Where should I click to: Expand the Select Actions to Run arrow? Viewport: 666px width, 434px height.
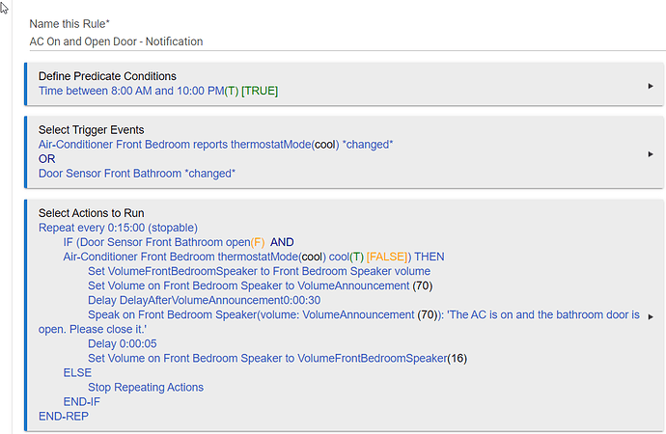click(x=651, y=316)
